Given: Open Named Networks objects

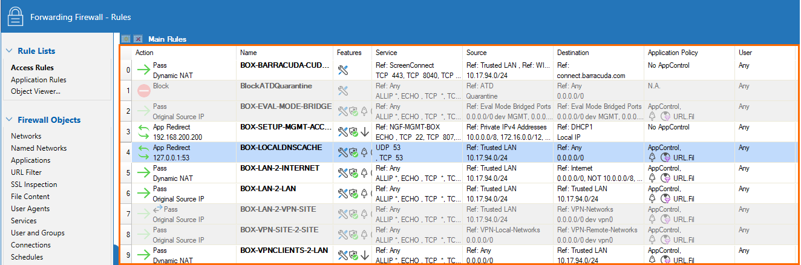Looking at the screenshot, I should pos(39,148).
